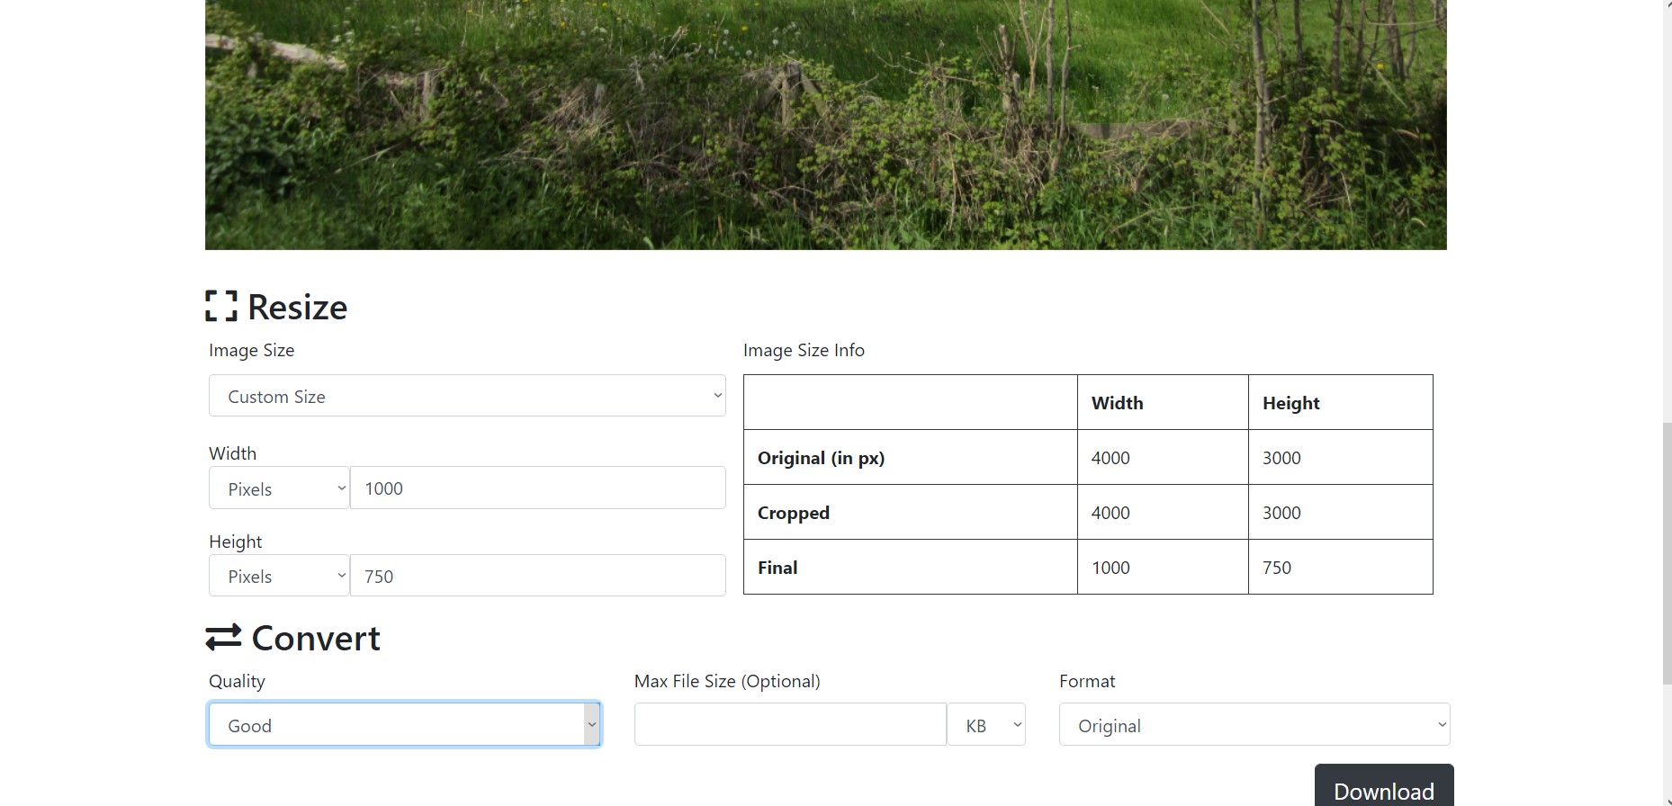
Task: Click the Image Size label
Action: (x=251, y=350)
